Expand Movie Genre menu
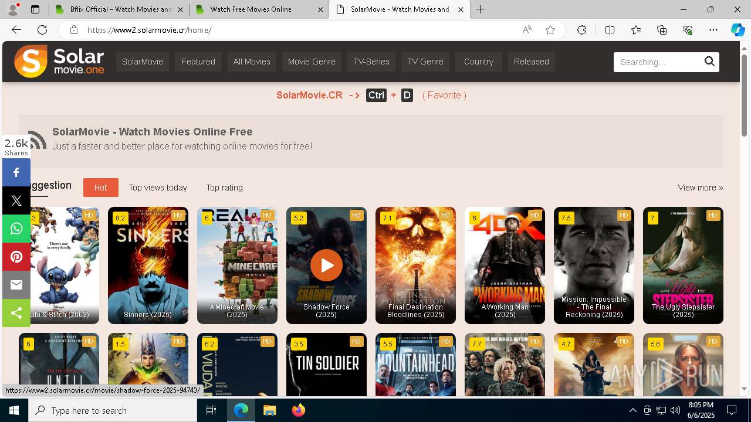Viewport: 751px width, 422px height. point(312,62)
